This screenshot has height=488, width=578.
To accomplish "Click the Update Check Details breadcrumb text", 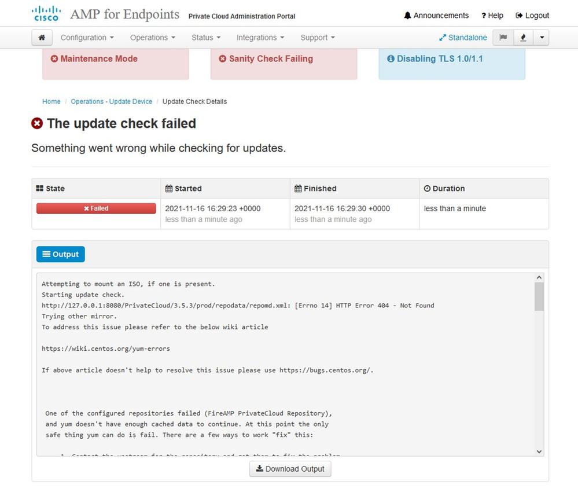I will point(194,101).
